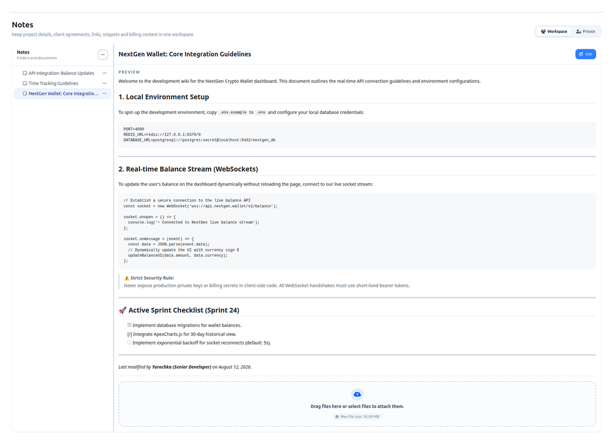Click the file attachment drop zone
The height and width of the screenshot is (443, 613).
357,404
